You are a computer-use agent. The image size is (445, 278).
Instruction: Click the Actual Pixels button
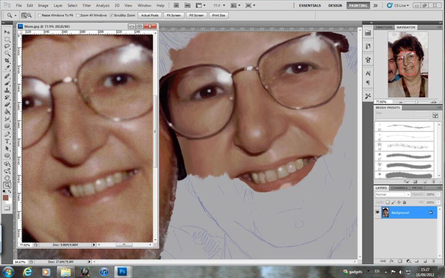point(149,15)
